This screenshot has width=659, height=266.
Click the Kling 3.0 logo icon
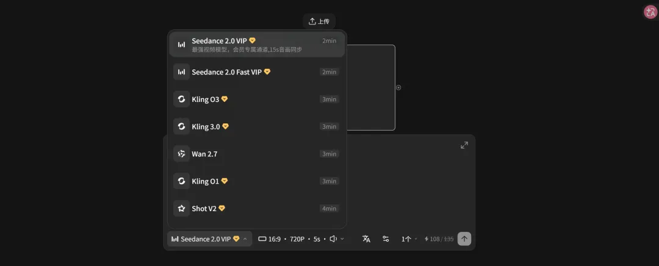point(182,126)
